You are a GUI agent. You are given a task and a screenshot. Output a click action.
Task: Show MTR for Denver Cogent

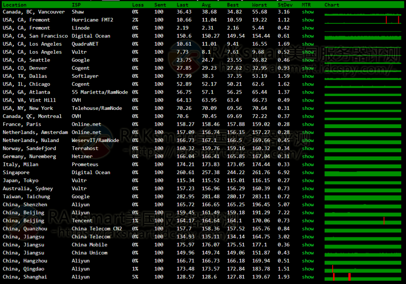click(x=308, y=68)
